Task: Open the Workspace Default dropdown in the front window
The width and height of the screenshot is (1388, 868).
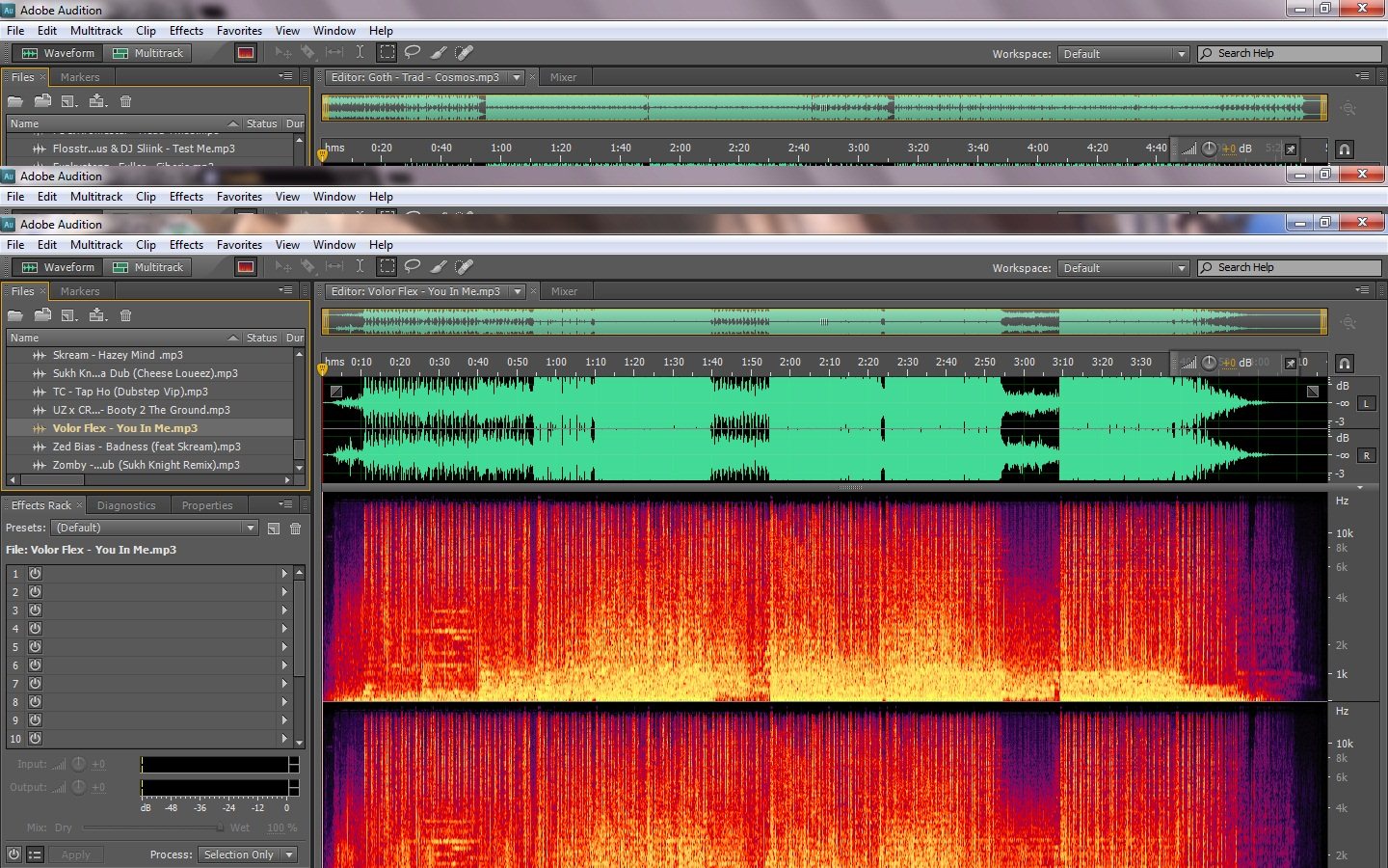Action: [1123, 268]
